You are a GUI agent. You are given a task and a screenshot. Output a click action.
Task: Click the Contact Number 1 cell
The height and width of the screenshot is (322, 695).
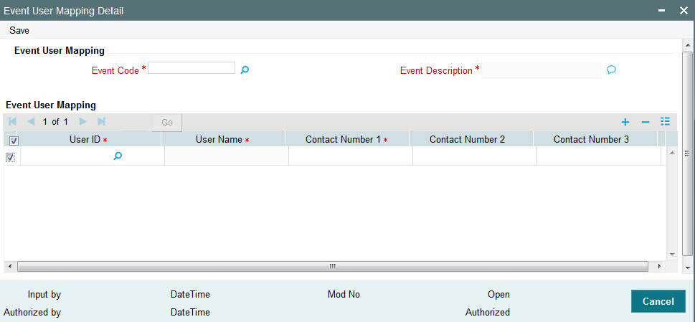[x=351, y=156]
